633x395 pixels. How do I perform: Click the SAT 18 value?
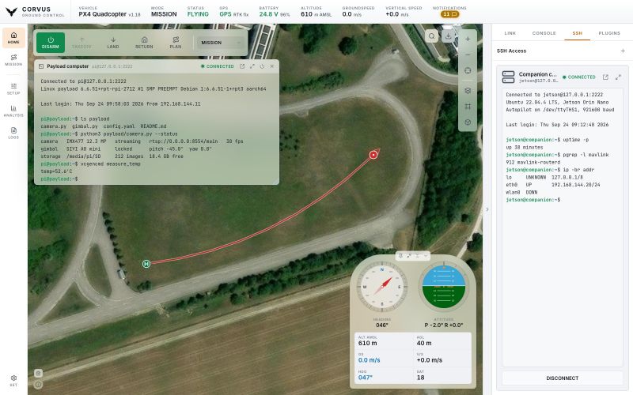420,378
